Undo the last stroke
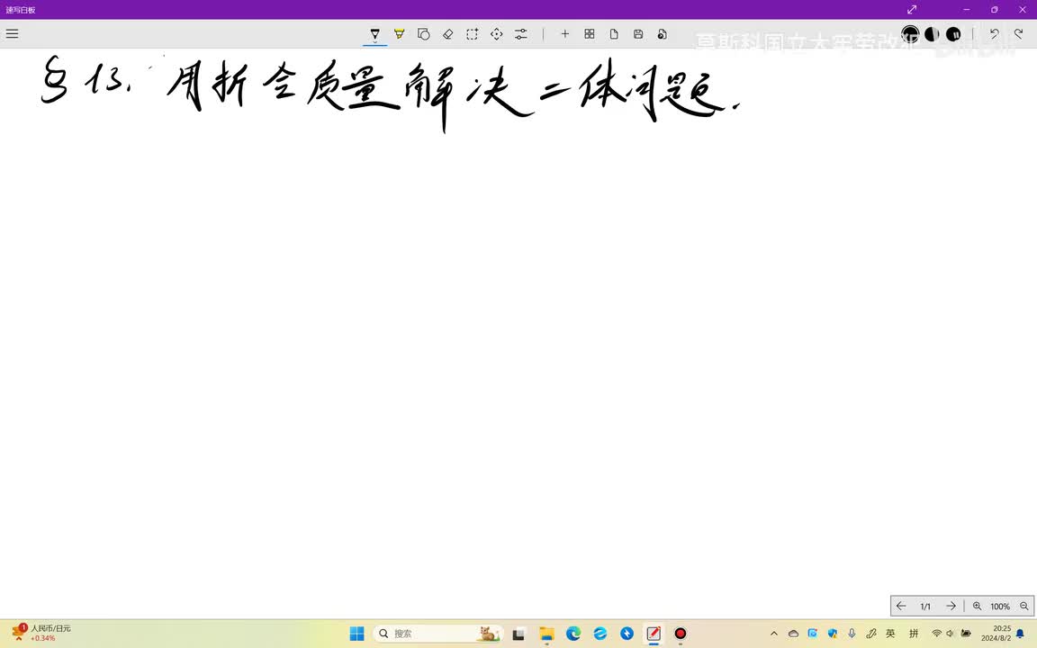Viewport: 1037px width, 648px height. click(x=994, y=33)
